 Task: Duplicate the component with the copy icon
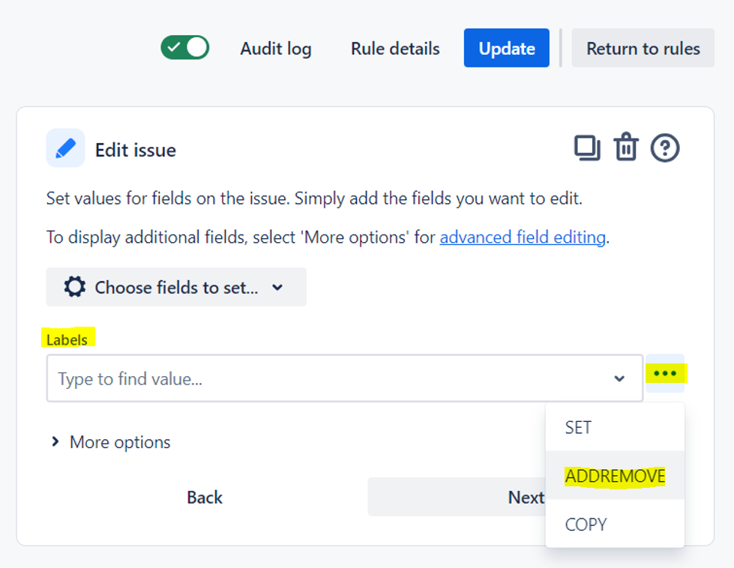pyautogui.click(x=587, y=148)
